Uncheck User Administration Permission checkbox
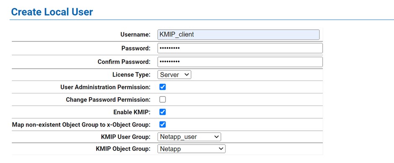Image resolution: width=394 pixels, height=163 pixels. (163, 87)
